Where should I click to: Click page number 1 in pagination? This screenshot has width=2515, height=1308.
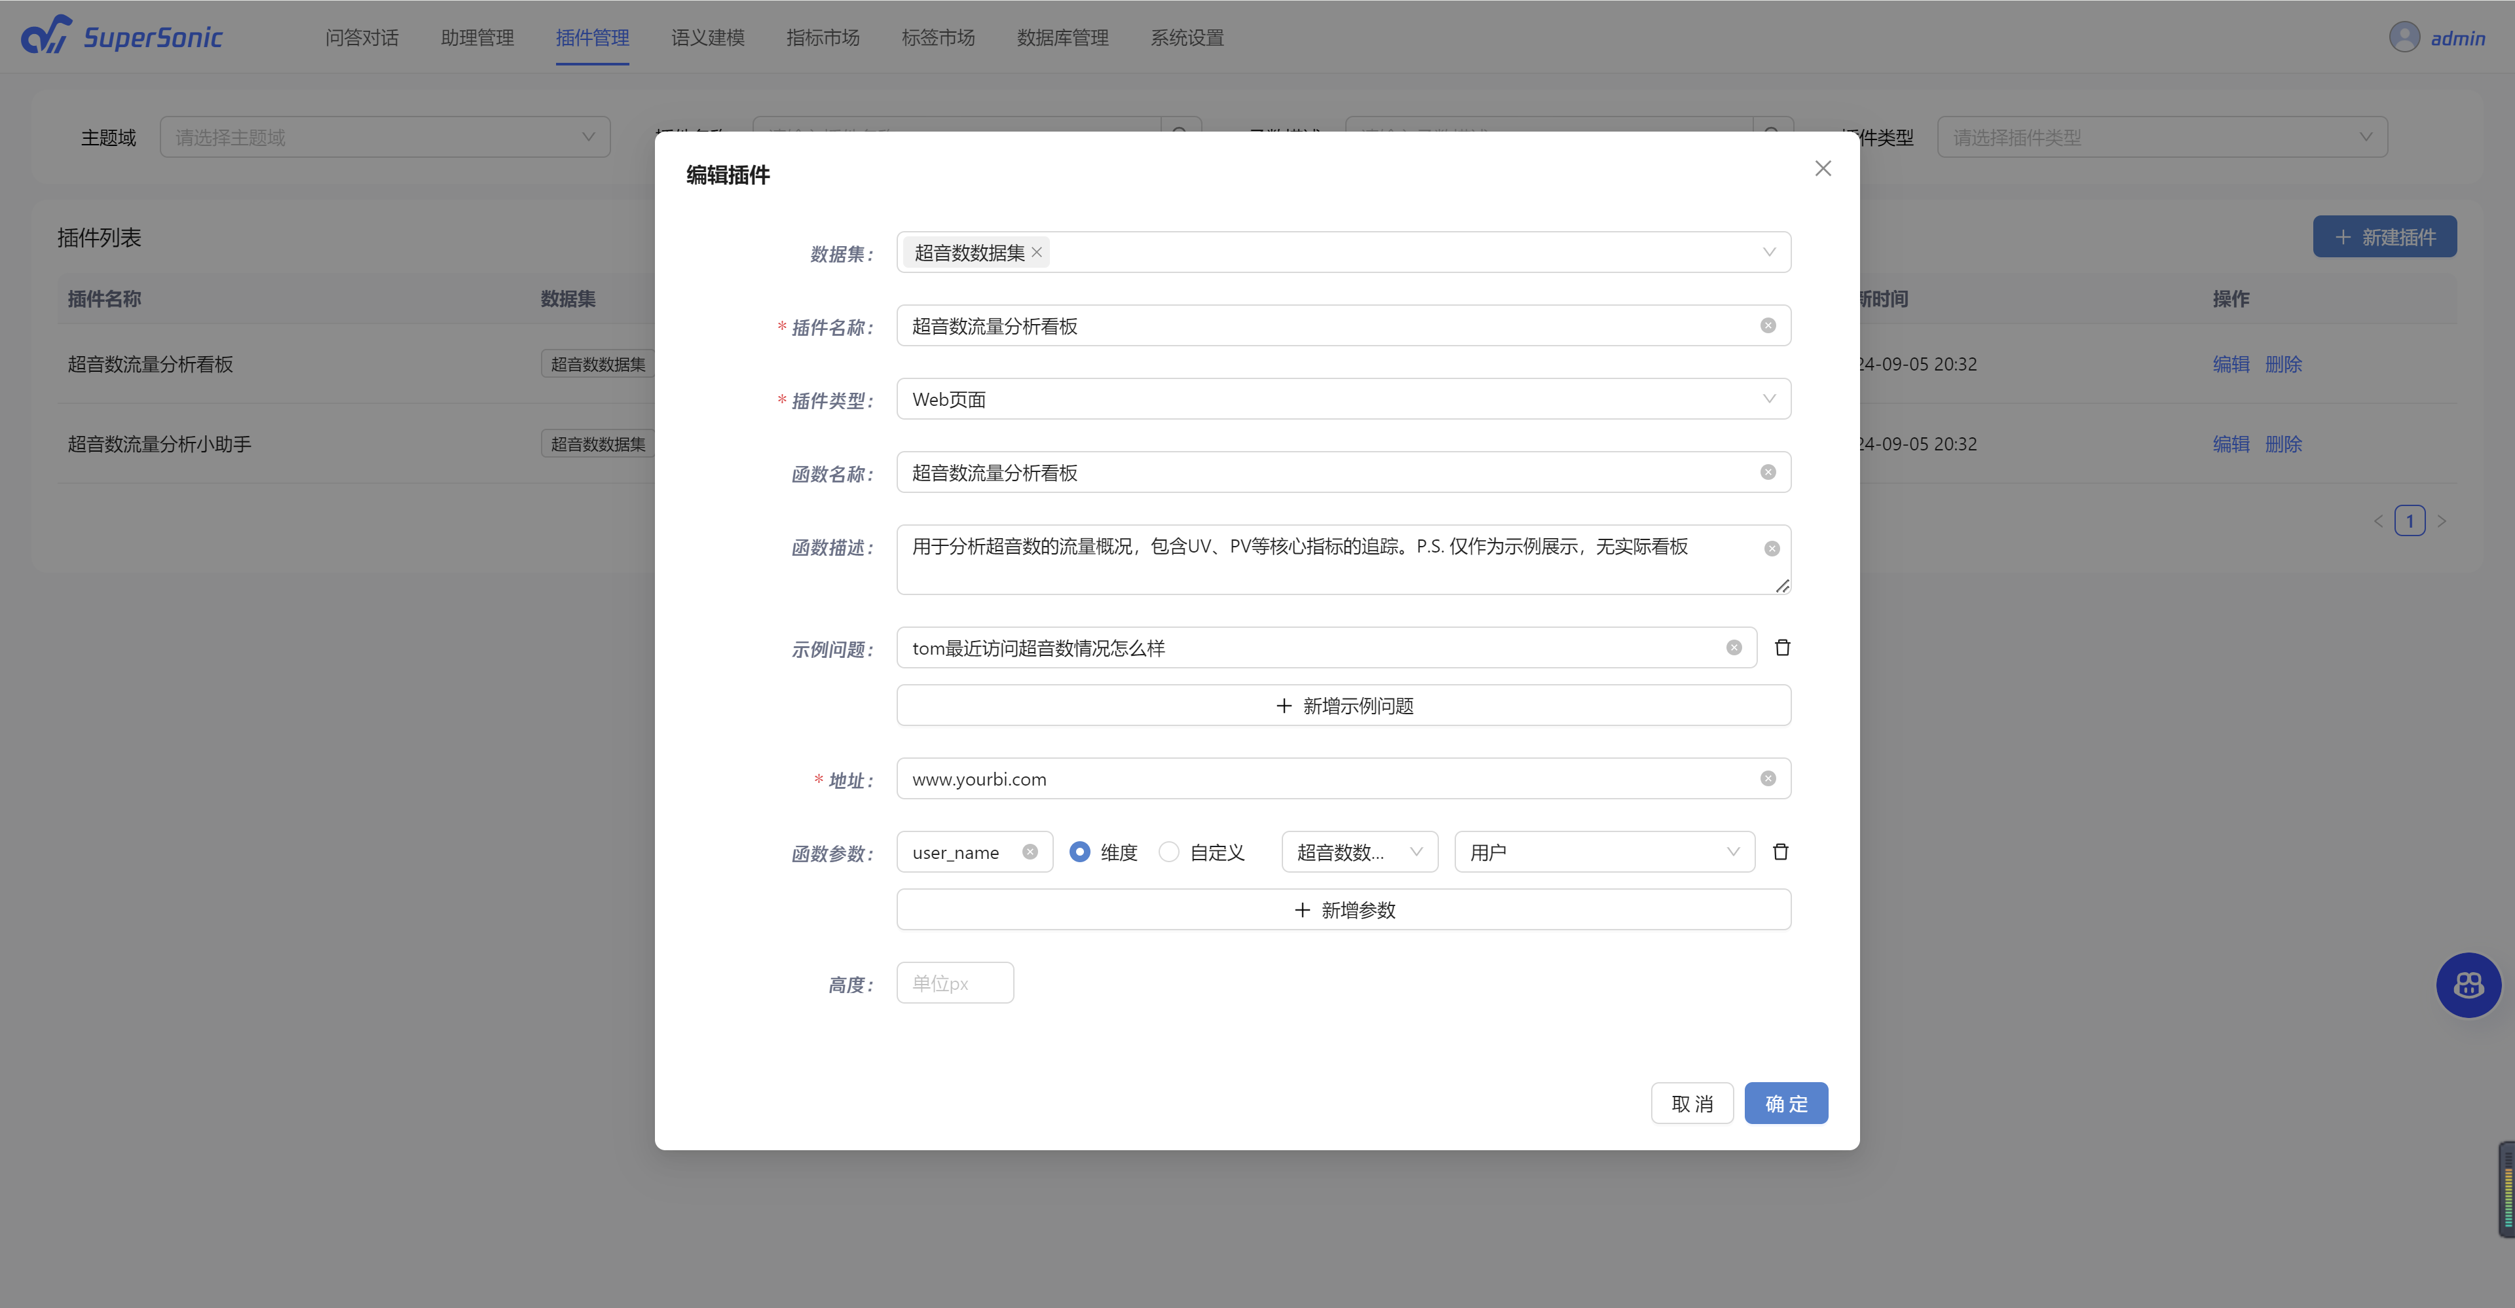click(2409, 521)
